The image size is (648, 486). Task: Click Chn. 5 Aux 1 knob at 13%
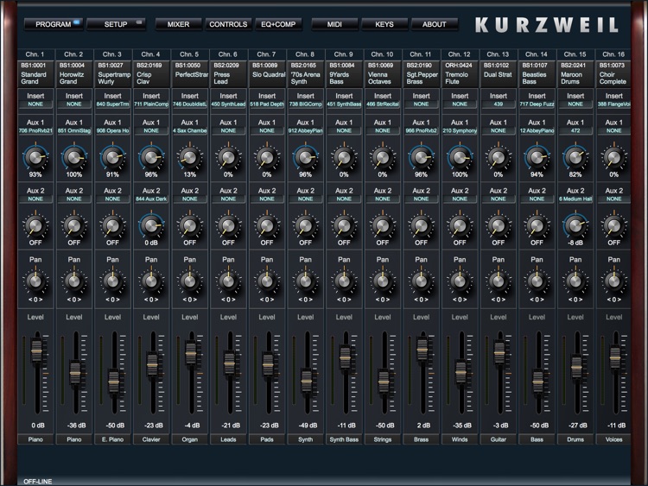(190, 157)
